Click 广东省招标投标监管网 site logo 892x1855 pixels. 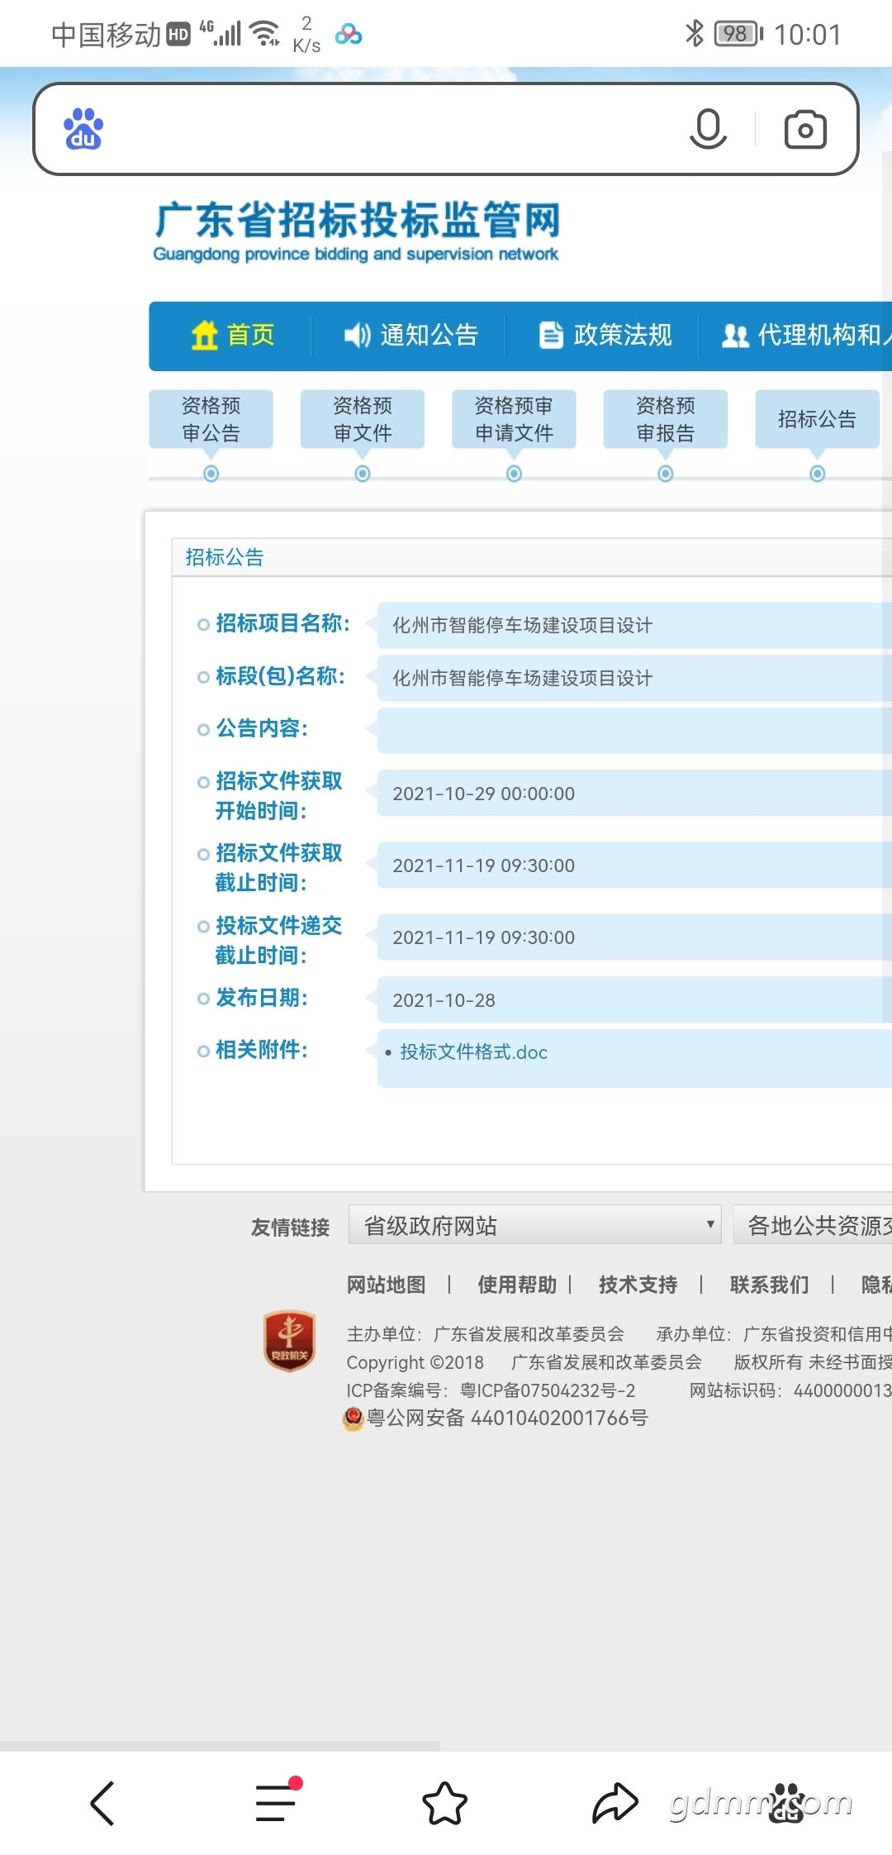point(357,231)
